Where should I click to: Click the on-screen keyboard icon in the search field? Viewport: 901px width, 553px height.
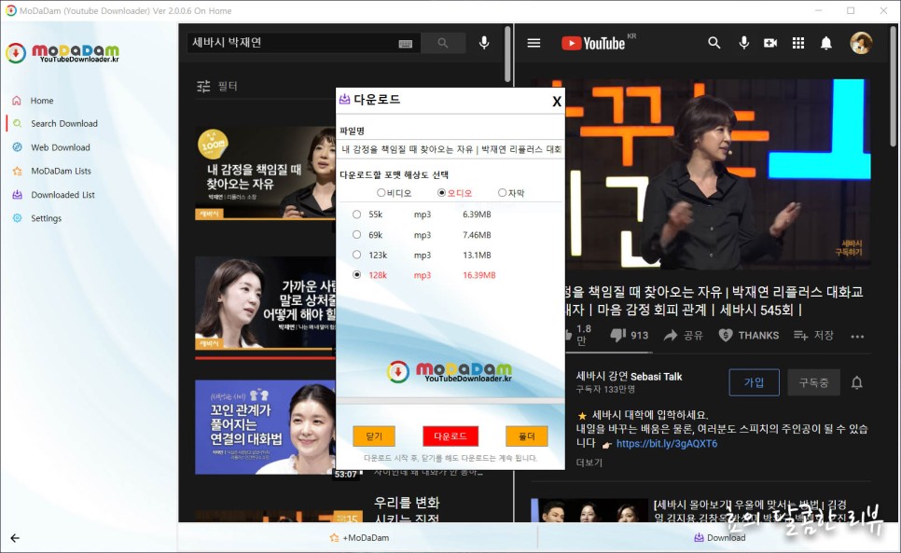[x=405, y=42]
